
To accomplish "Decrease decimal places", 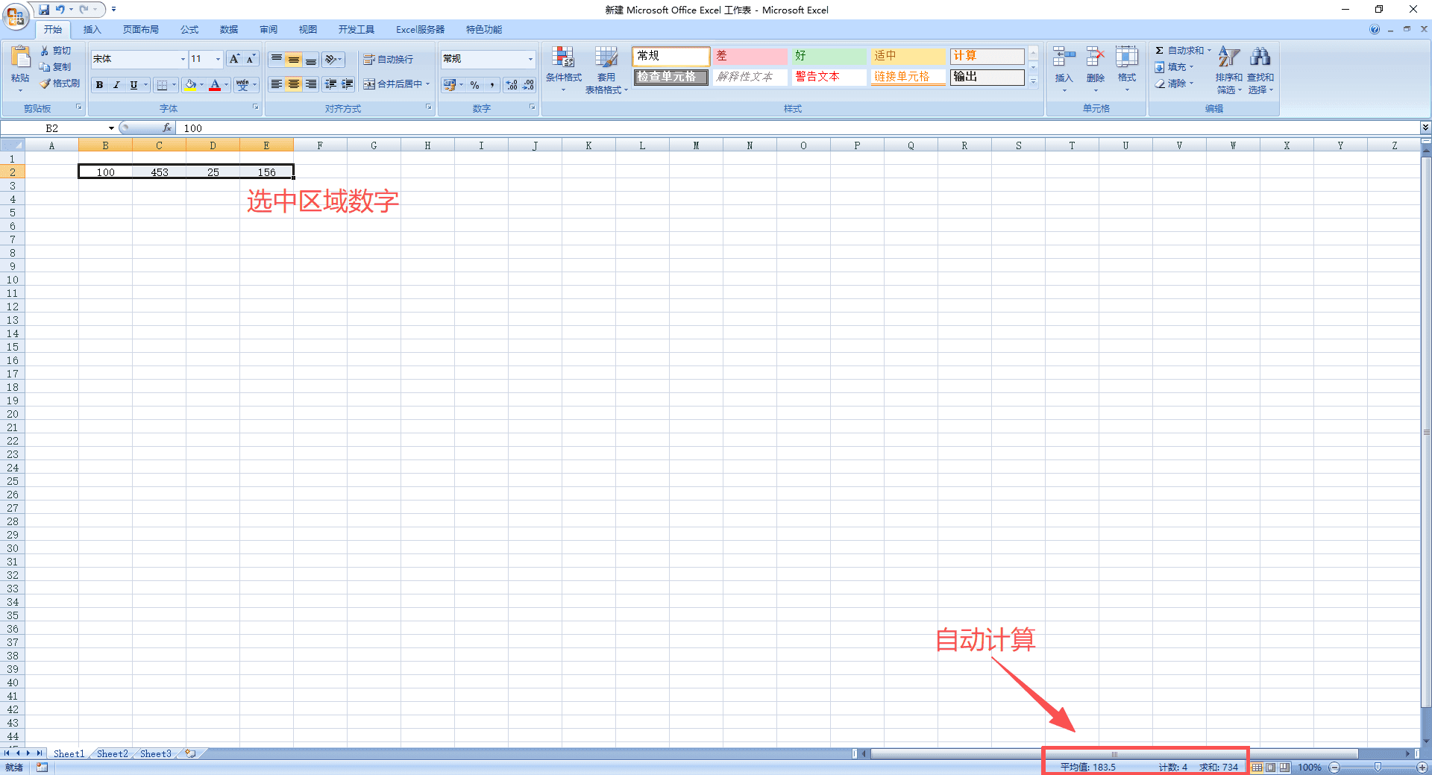I will [x=528, y=85].
